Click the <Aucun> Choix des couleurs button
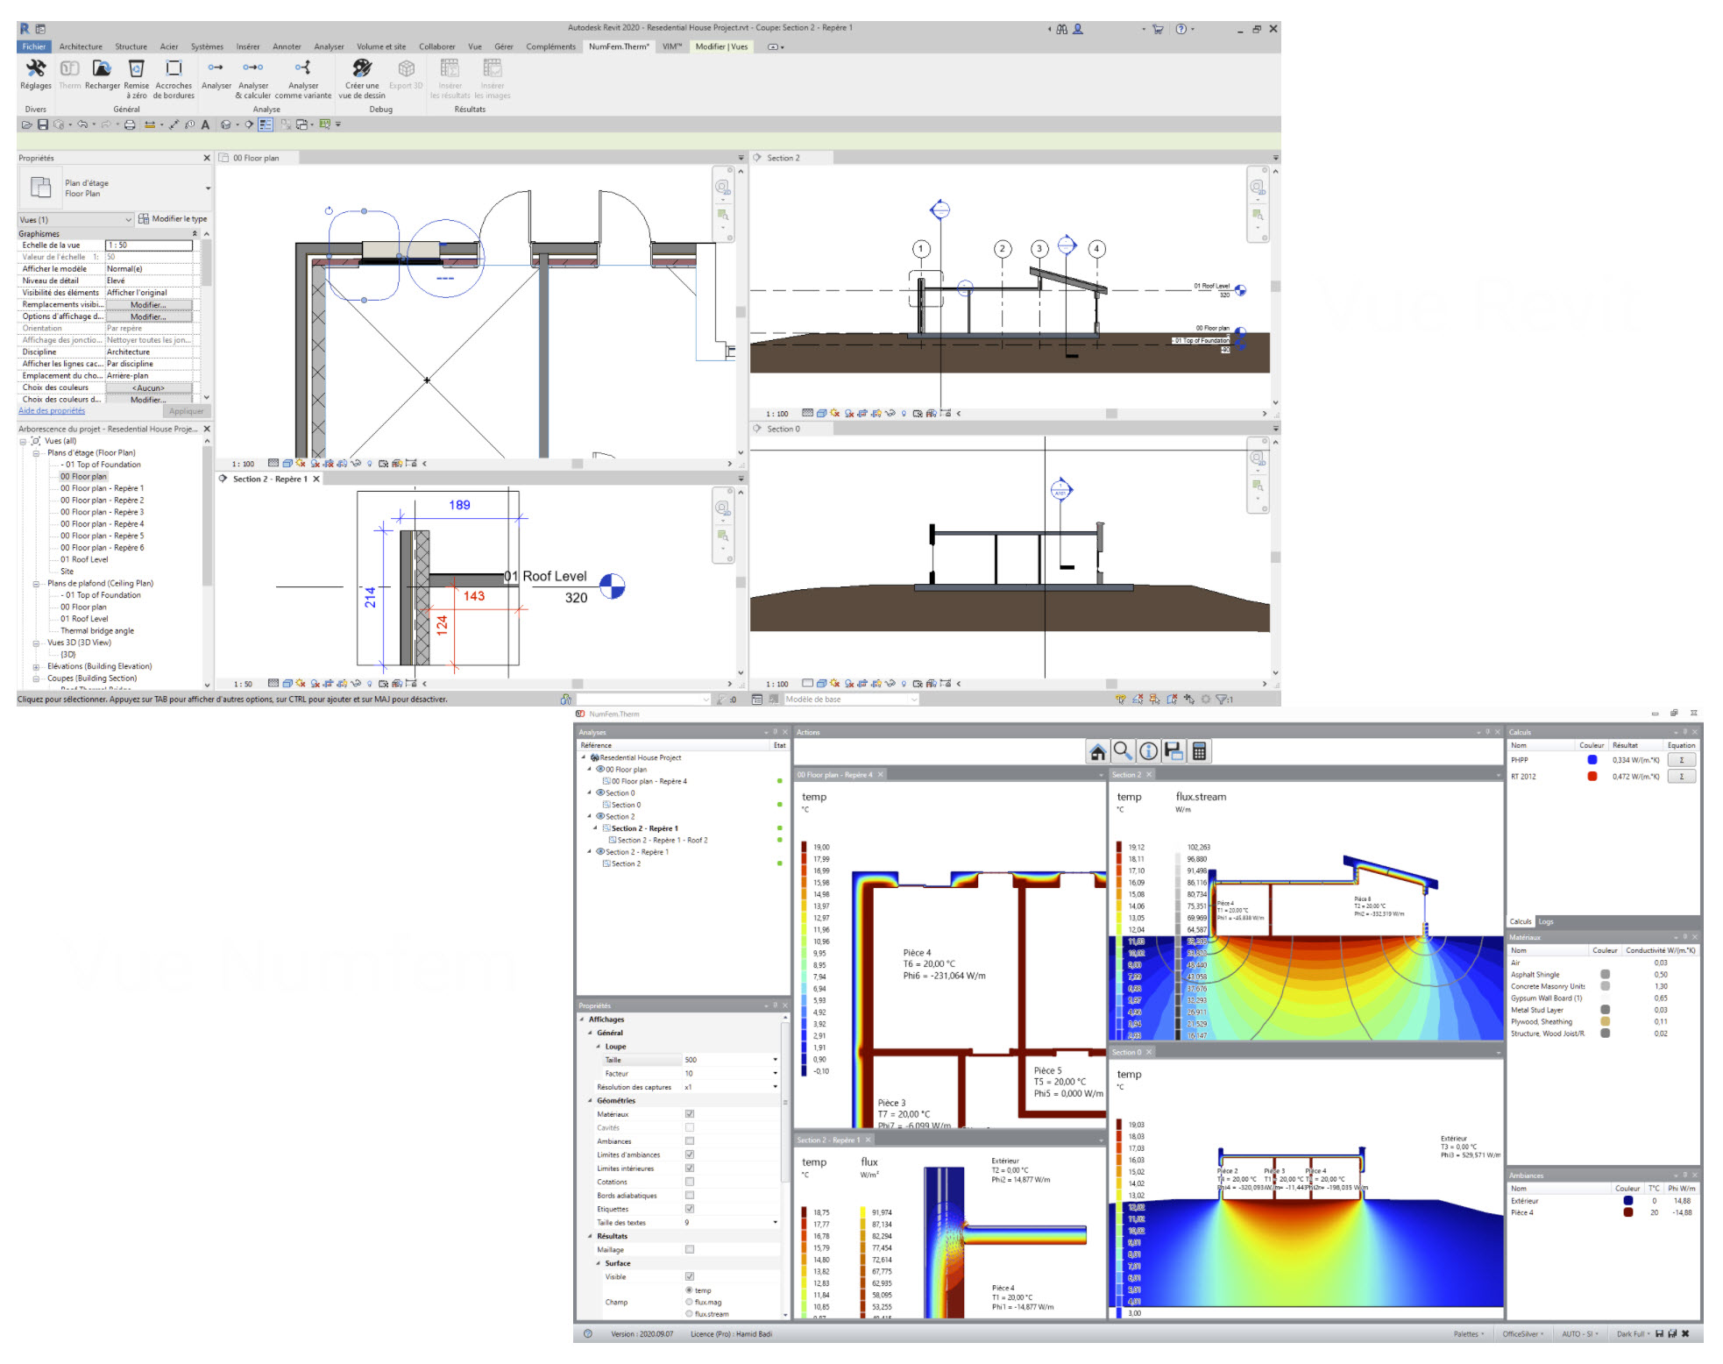Image resolution: width=1723 pixels, height=1364 pixels. (148, 387)
